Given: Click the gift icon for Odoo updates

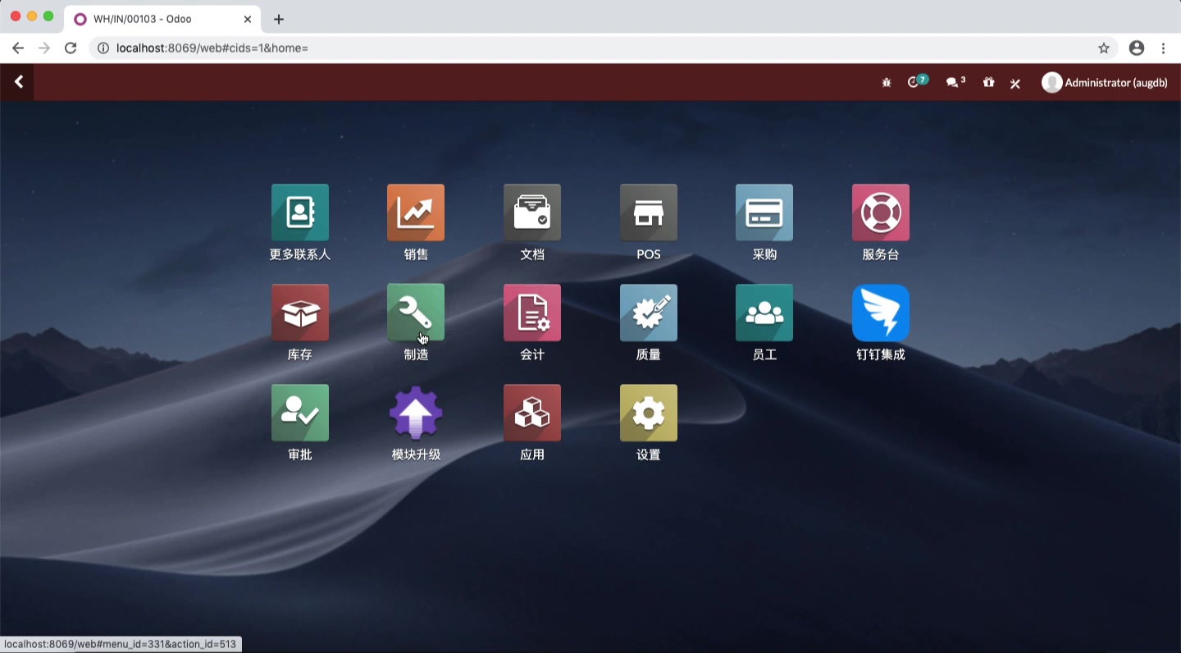Looking at the screenshot, I should click(988, 82).
